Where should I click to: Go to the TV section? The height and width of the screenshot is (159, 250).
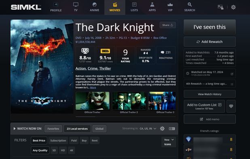(76, 7)
